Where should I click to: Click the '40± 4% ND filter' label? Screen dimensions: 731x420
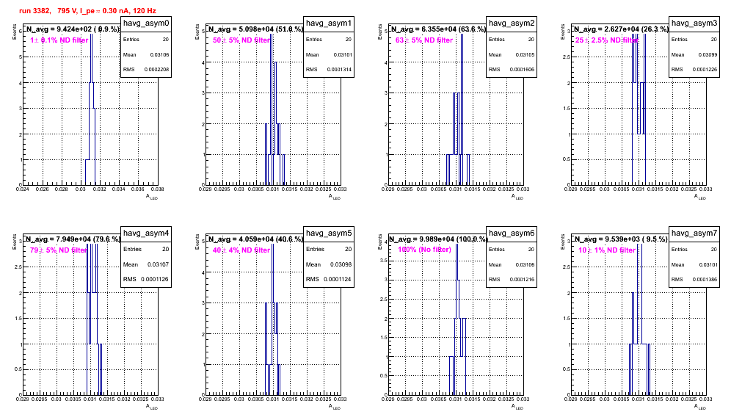click(241, 250)
